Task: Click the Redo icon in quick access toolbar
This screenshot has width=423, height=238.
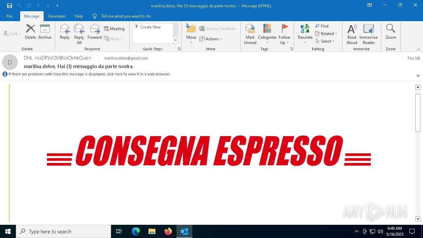Action: point(29,5)
